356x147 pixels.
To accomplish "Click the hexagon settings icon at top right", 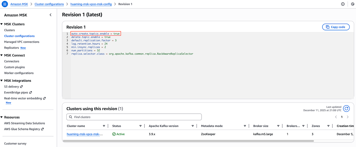I will 352,4.
